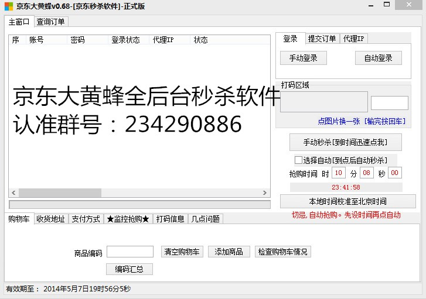Viewport: 426px width, 299px height.
Task: Click the 手动登录 button
Action: 304,58
